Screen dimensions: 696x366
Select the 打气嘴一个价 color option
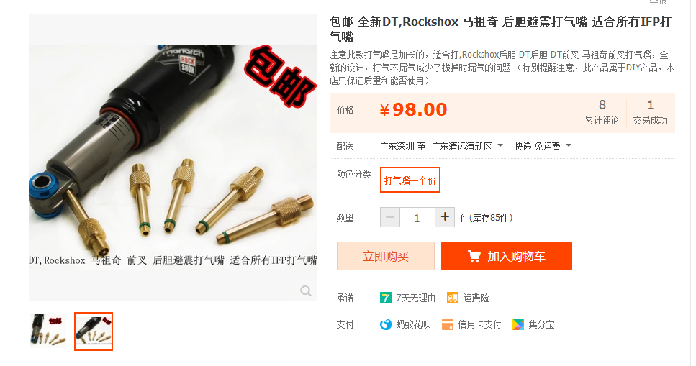[x=410, y=180]
